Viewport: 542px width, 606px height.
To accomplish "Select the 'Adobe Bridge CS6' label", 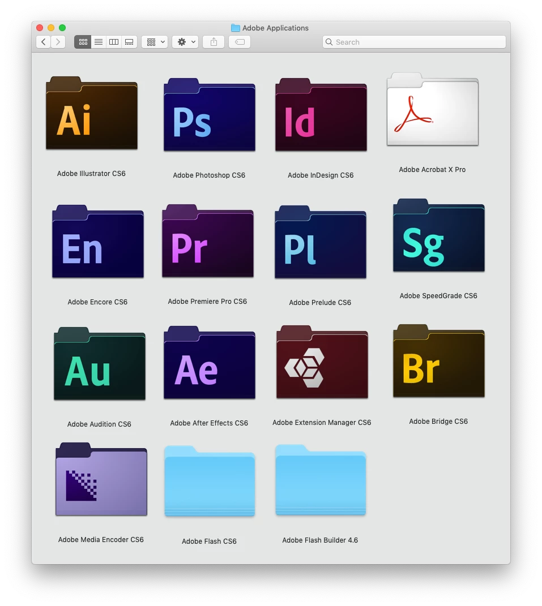I will pyautogui.click(x=438, y=422).
